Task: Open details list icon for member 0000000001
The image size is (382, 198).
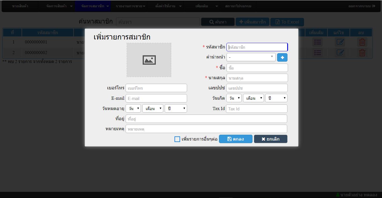Action: pyautogui.click(x=318, y=42)
